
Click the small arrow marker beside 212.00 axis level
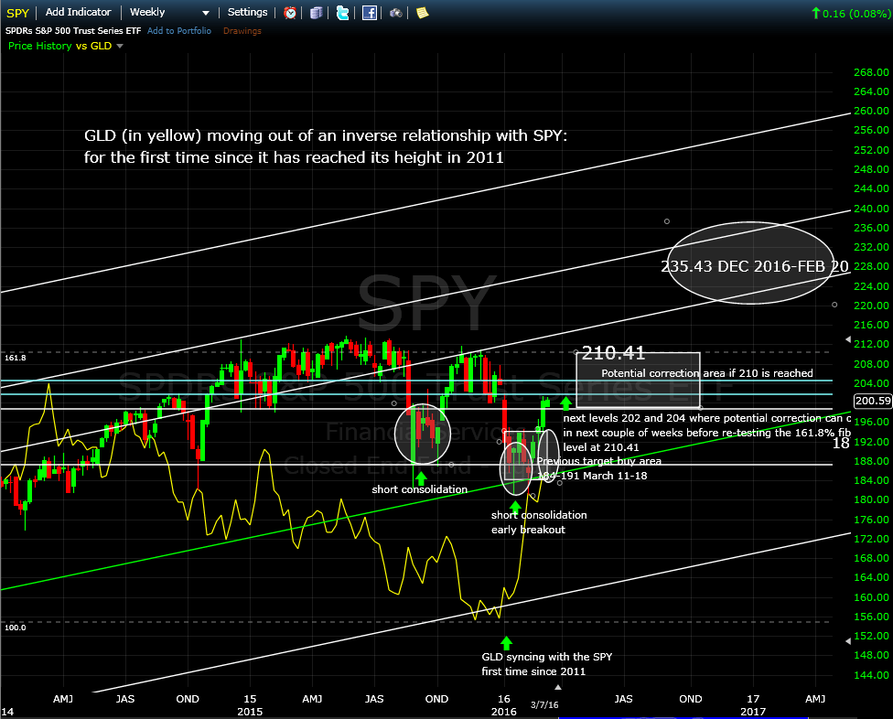848,340
